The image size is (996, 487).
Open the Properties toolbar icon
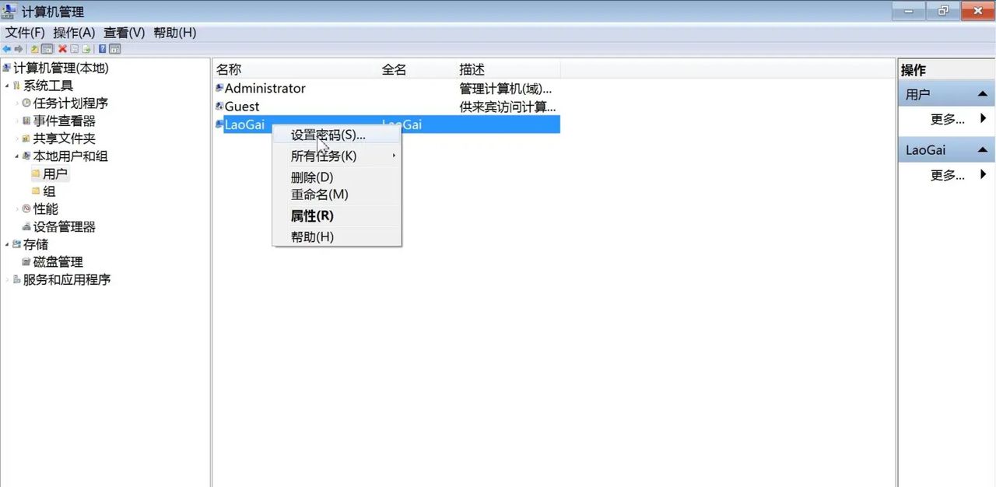point(74,48)
